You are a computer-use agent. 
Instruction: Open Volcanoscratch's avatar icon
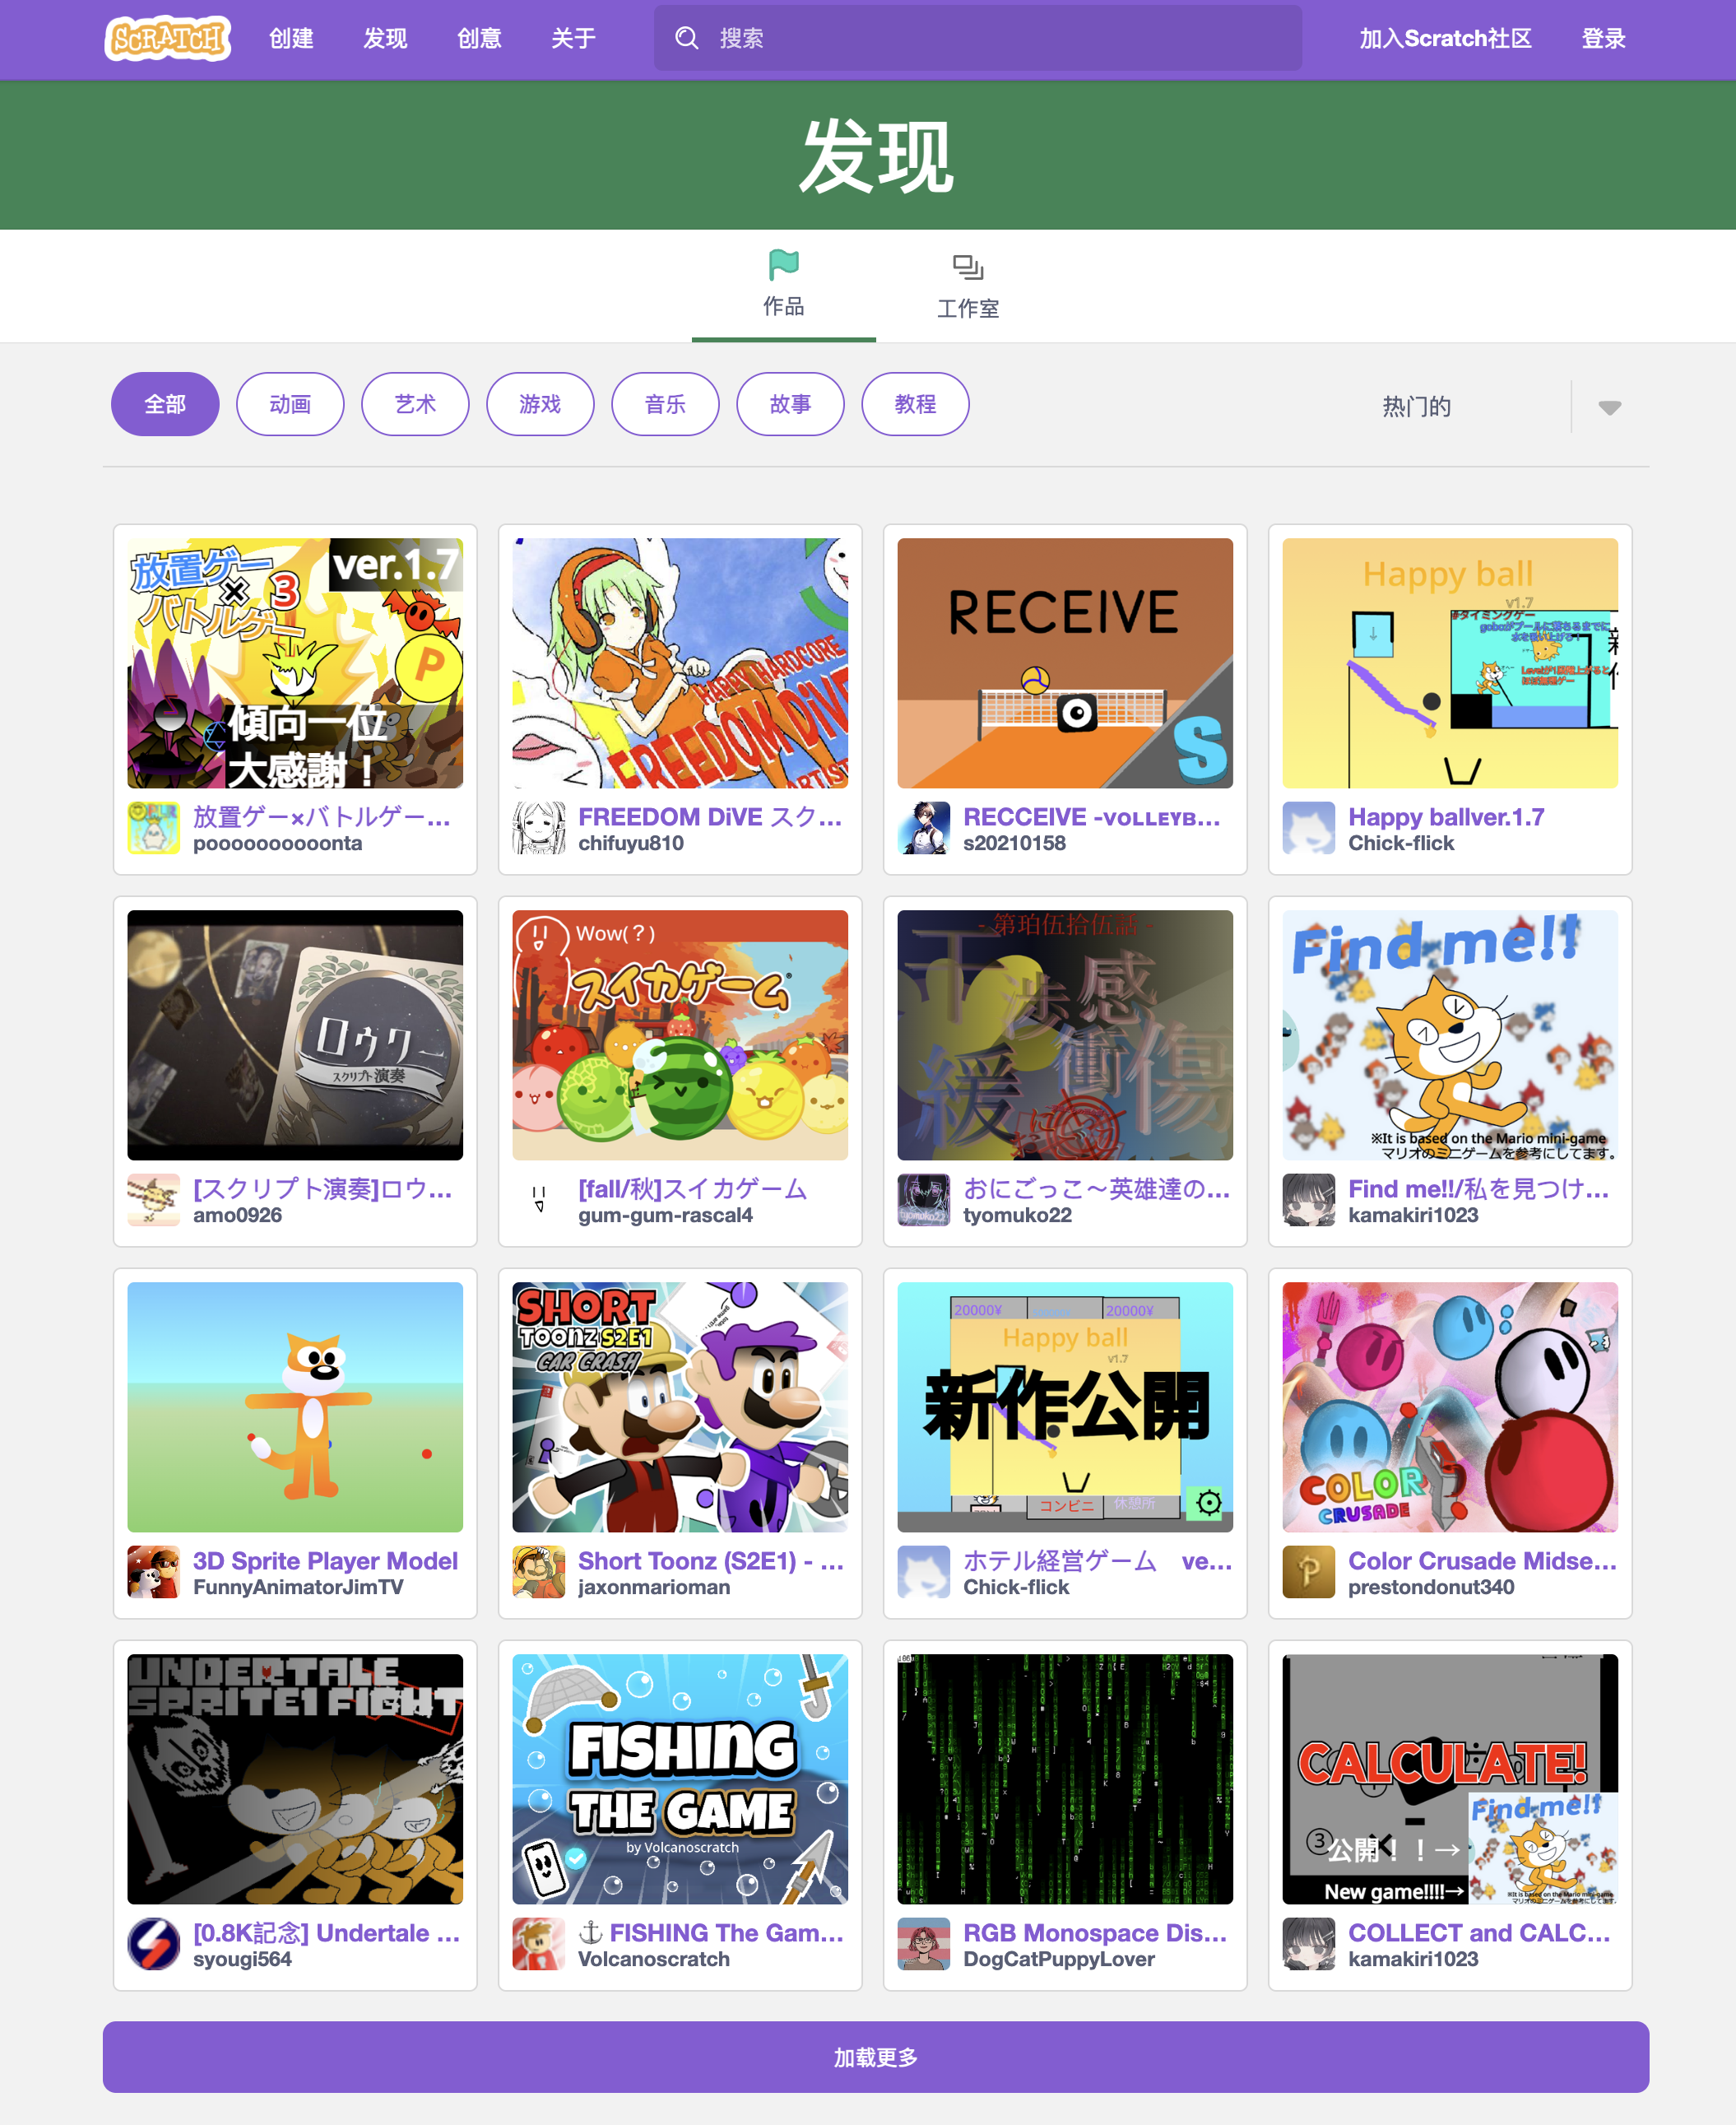point(538,1944)
